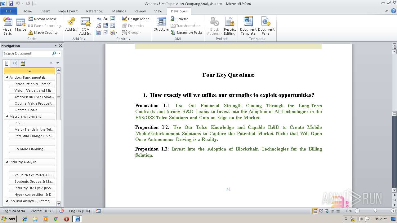
Task: Open the File tab
Action: tap(9, 11)
